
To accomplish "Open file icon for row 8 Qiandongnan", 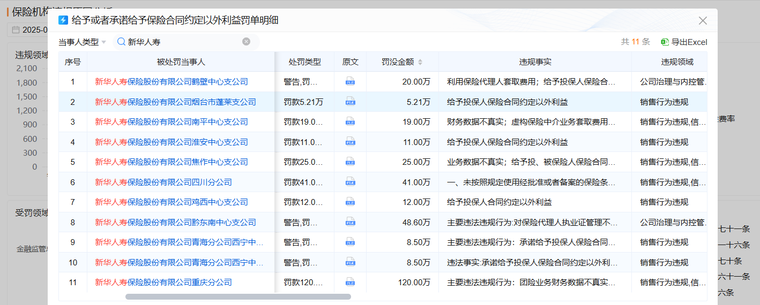I will (x=350, y=222).
